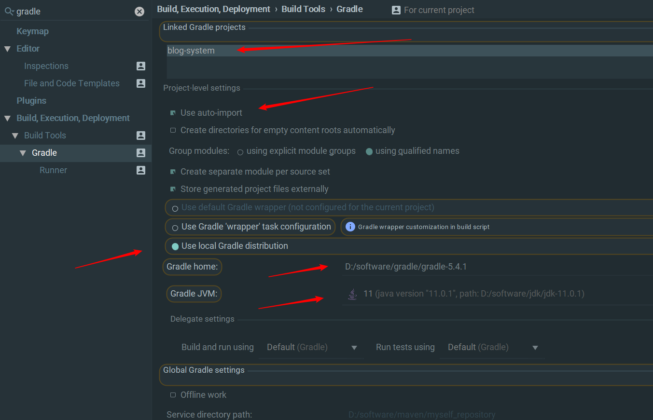The image size is (653, 420).
Task: Select Use Gradle 'wrapper' task configuration
Action: pyautogui.click(x=175, y=228)
